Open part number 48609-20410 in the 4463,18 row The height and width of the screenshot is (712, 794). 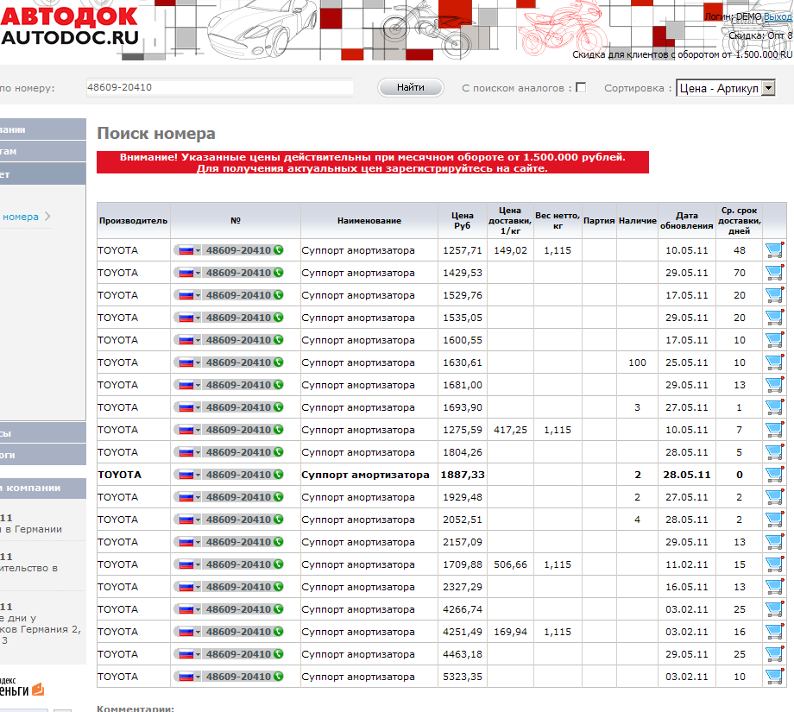coord(237,654)
